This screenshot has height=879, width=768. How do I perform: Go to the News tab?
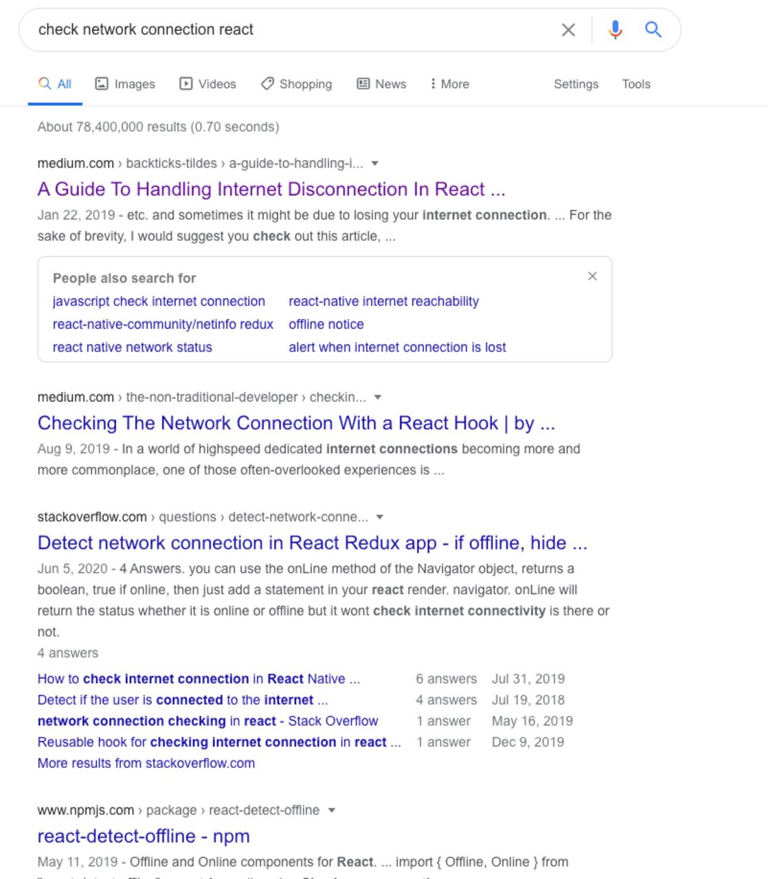point(381,84)
